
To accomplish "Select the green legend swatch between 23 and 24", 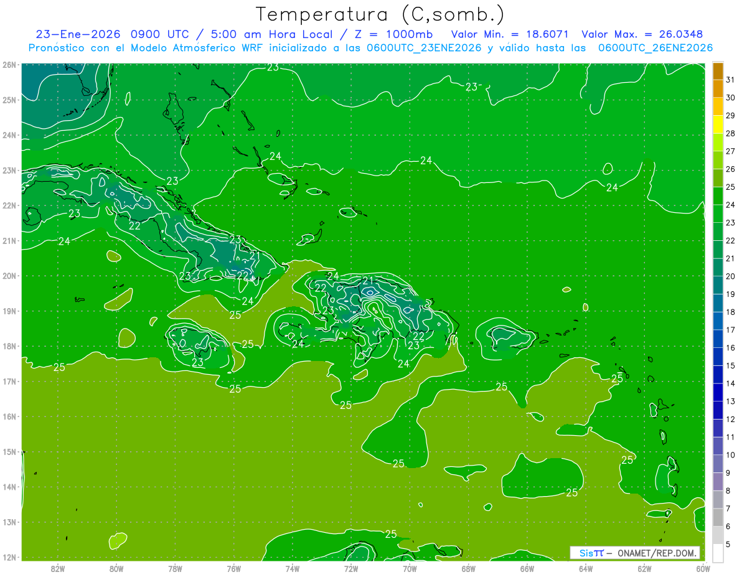I will click(x=718, y=213).
